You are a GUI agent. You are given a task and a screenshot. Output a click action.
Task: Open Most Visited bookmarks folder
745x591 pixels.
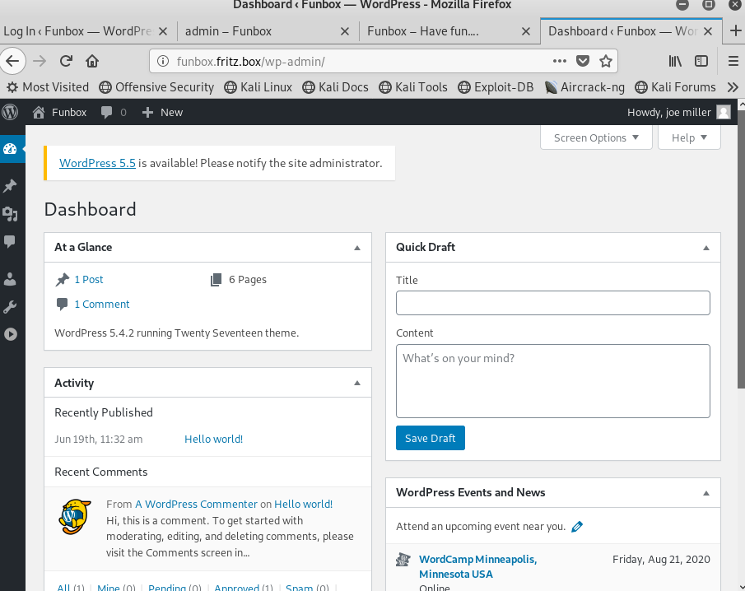48,87
